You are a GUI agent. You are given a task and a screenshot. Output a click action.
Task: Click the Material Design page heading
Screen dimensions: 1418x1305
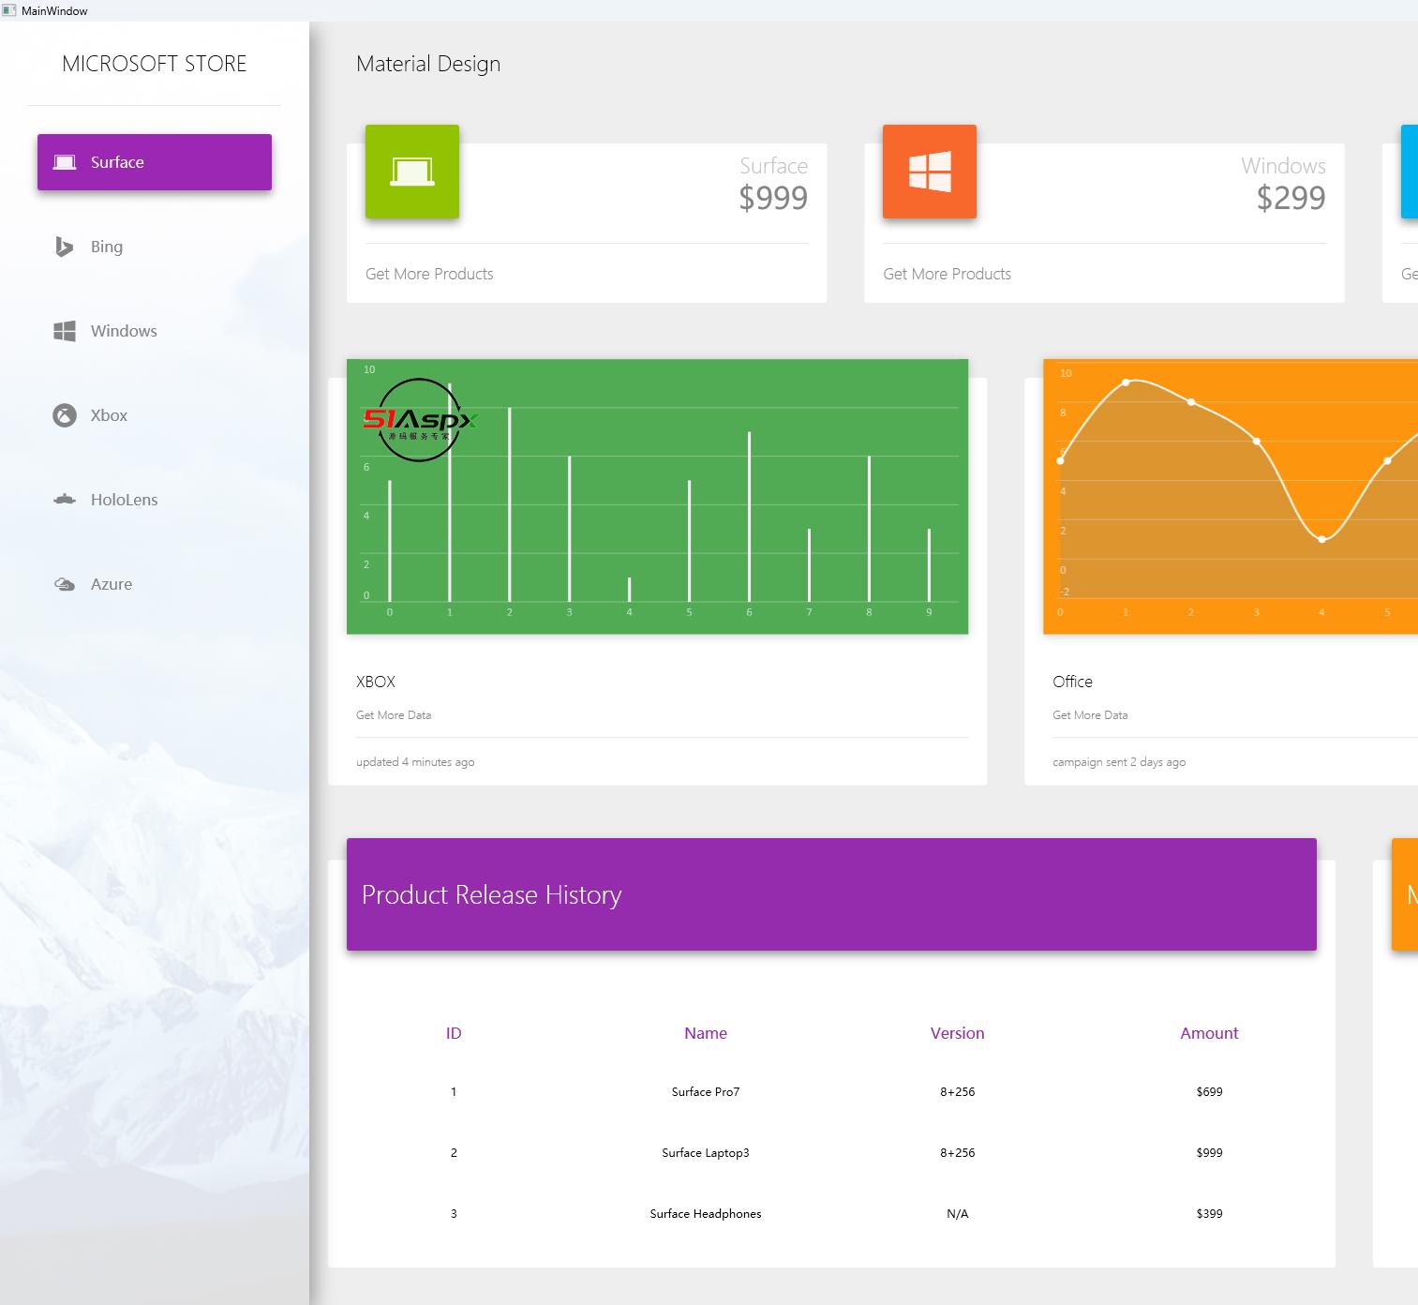[428, 64]
